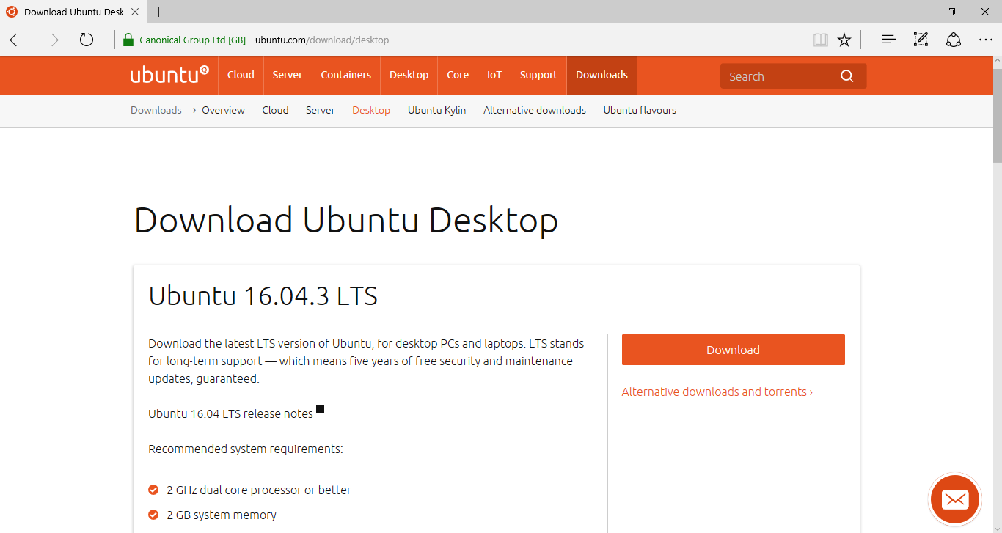Open reading view book icon

pyautogui.click(x=821, y=40)
